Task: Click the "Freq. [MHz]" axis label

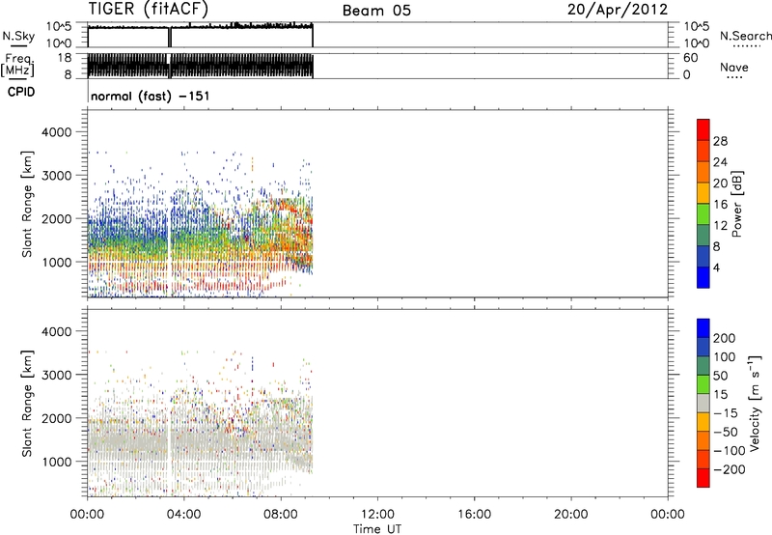Action: coord(17,65)
